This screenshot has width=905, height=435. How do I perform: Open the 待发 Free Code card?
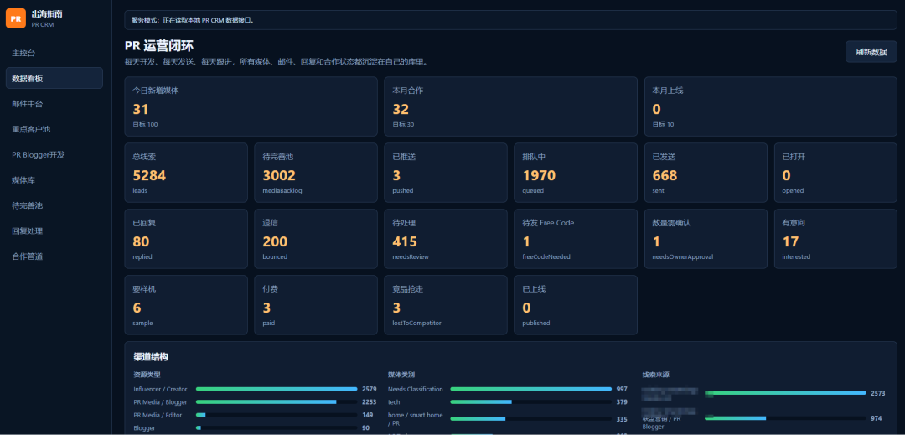(576, 239)
